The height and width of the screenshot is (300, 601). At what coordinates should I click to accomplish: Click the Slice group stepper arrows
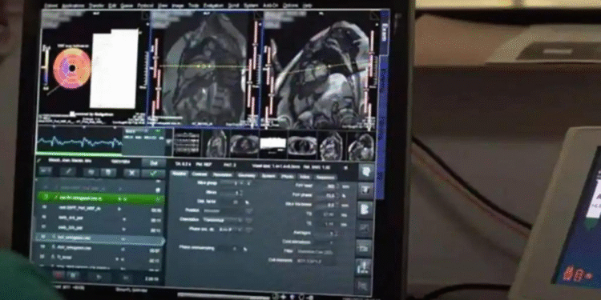tap(241, 184)
